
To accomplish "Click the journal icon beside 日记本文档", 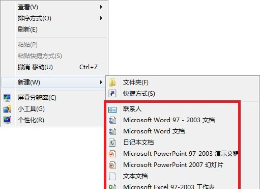I will [x=112, y=143].
